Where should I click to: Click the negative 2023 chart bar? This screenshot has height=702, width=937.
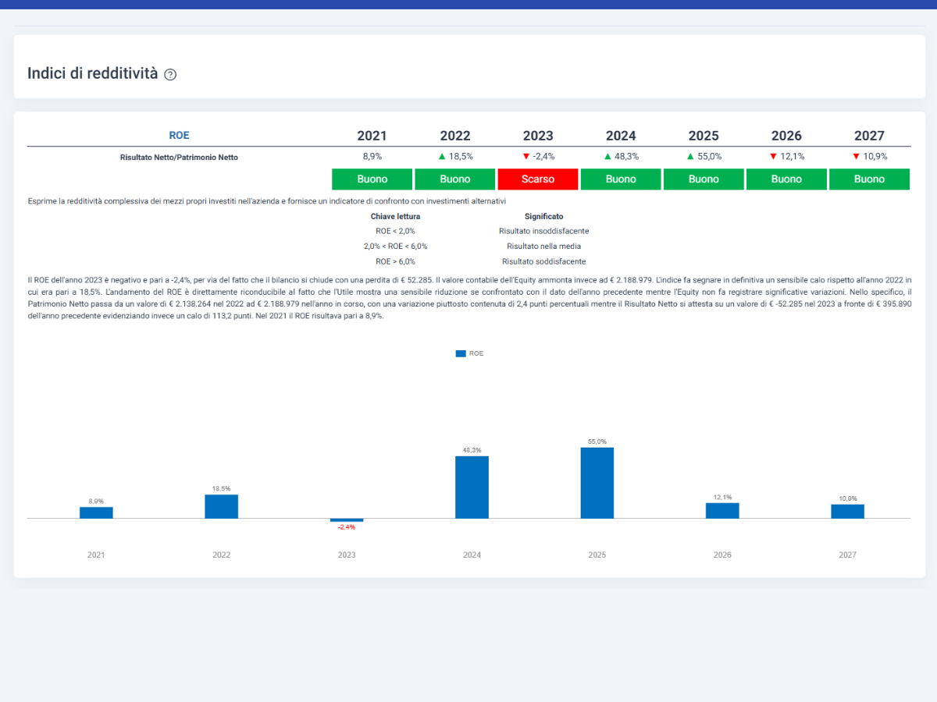pyautogui.click(x=347, y=520)
